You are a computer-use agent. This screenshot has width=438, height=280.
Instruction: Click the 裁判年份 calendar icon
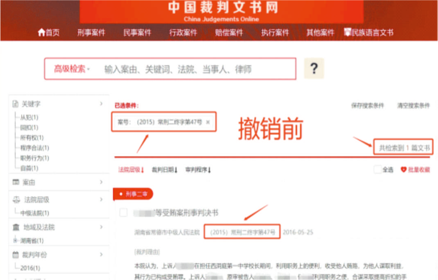click(x=16, y=254)
